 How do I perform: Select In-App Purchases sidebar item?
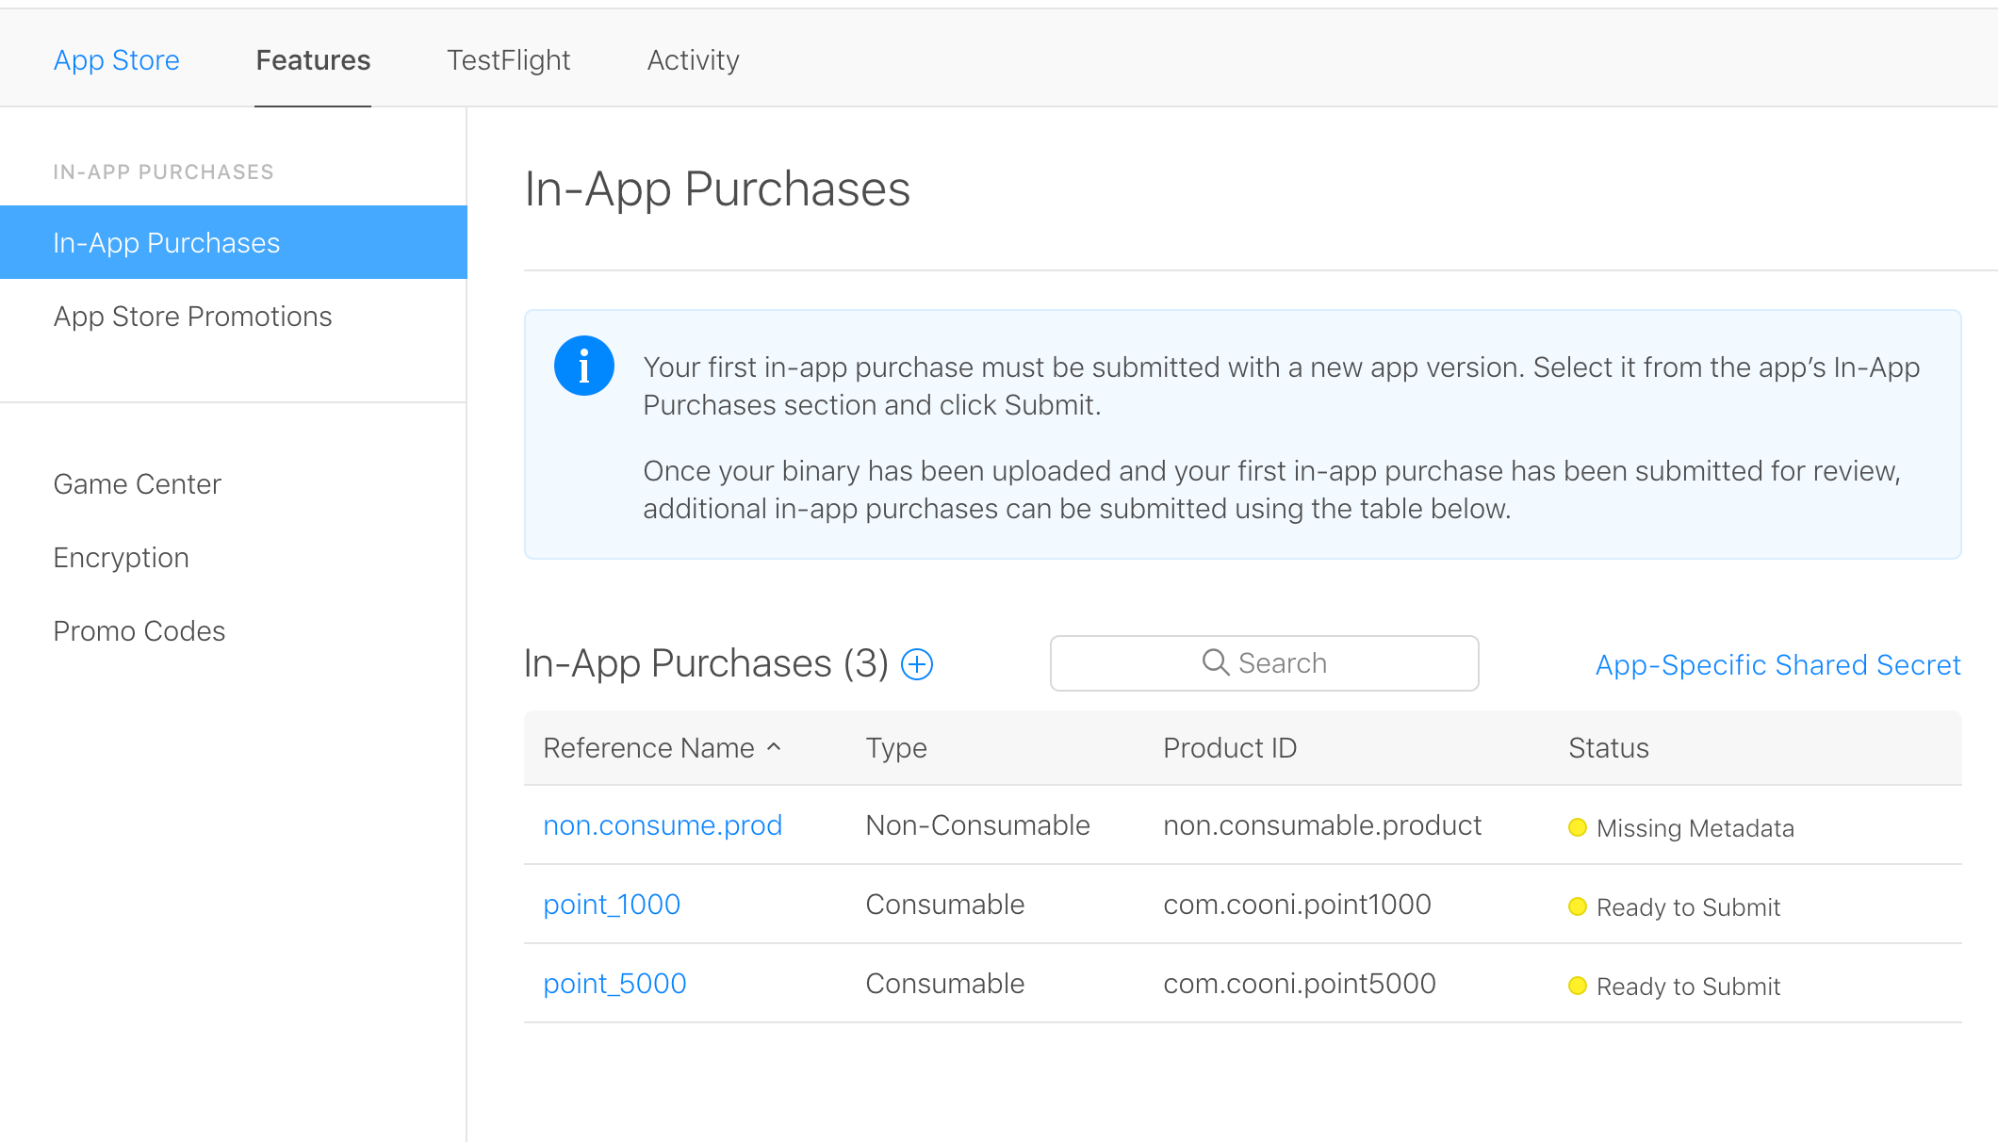click(167, 243)
